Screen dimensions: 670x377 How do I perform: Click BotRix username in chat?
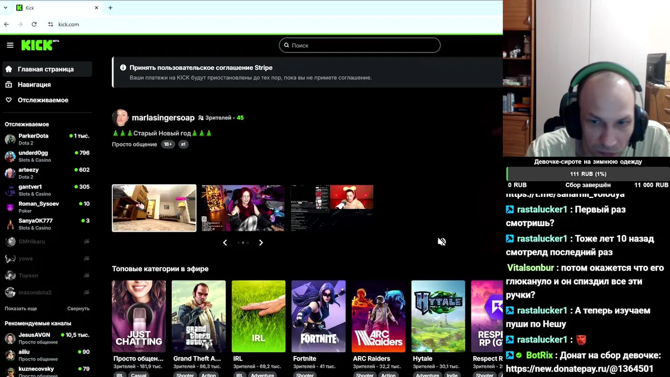click(539, 355)
